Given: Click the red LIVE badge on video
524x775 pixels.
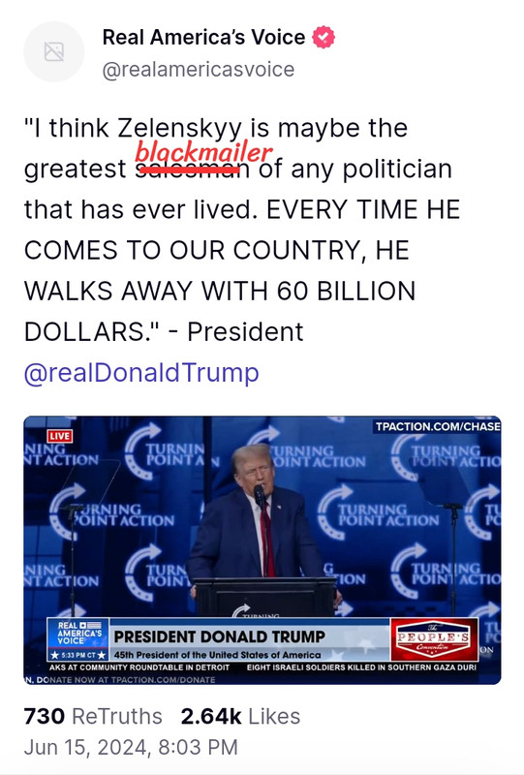Looking at the screenshot, I should tap(60, 435).
